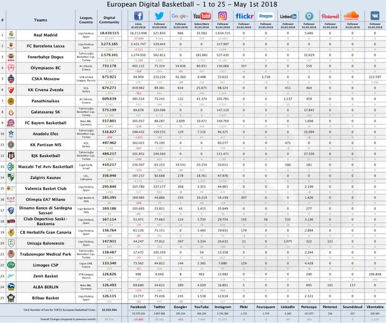Select the Real Madrid team name
The width and height of the screenshot is (387, 323).
pyautogui.click(x=46, y=35)
